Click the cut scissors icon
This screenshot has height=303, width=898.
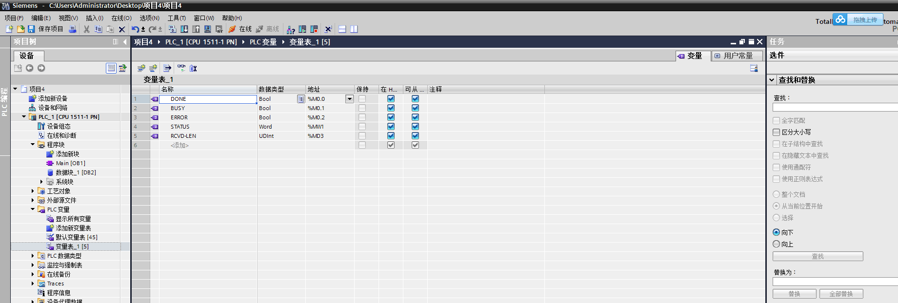[86, 29]
